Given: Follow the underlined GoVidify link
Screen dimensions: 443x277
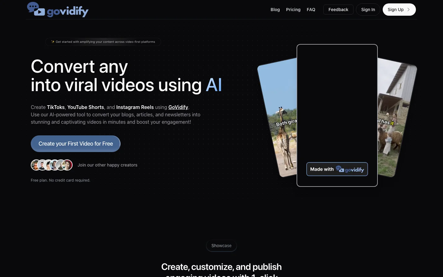Looking at the screenshot, I should coord(178,107).
